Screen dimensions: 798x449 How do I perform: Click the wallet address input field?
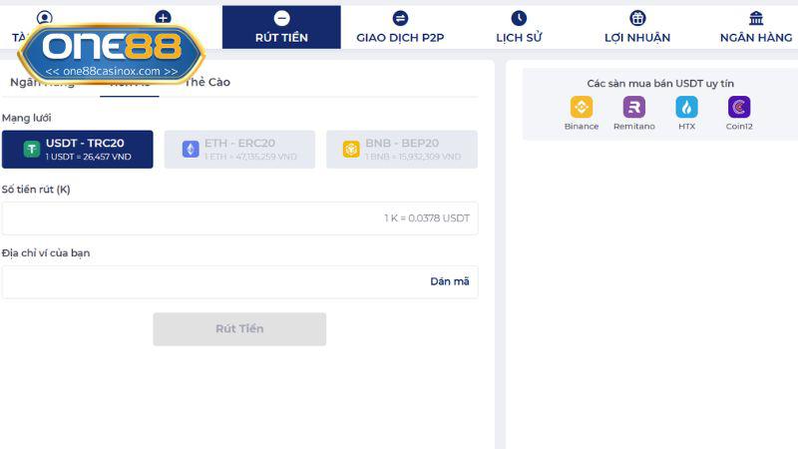tap(209, 281)
